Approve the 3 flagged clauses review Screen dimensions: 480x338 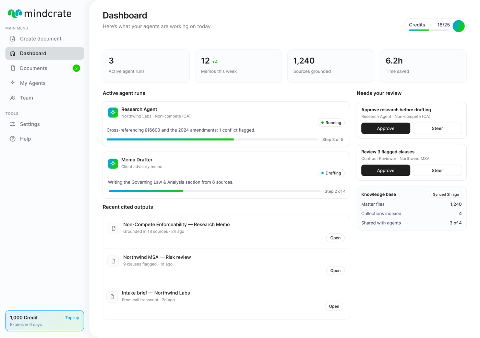pyautogui.click(x=386, y=170)
